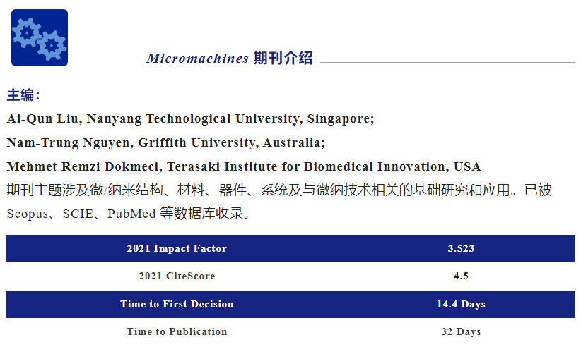Viewport: 581px width, 354px height.
Task: Click the Micromachines gears logo icon
Action: tap(40, 37)
